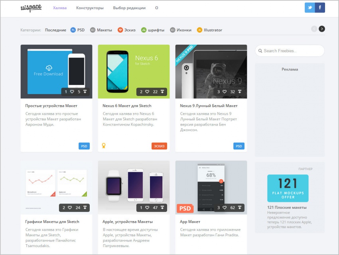
Task: Filter by Illustrator category
Action: click(x=209, y=30)
